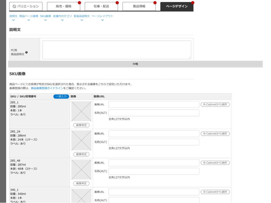Click the help icon beside PC用商品説明文
This screenshot has width=271, height=203.
coord(26,52)
